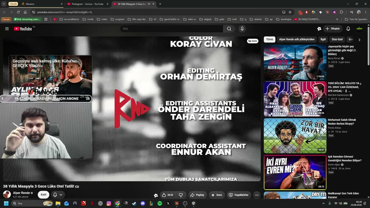Expand the channel notification bell dropdown
This screenshot has width=370, height=208.
point(58,195)
